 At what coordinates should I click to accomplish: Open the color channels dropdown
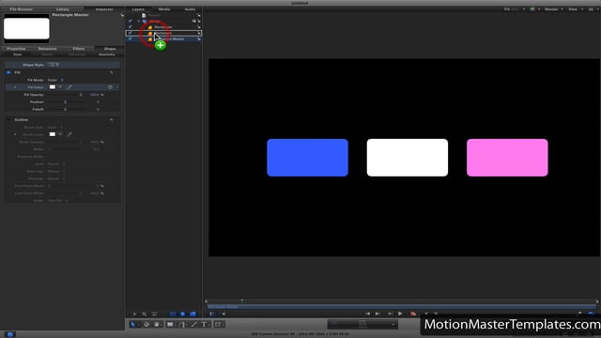[x=534, y=9]
